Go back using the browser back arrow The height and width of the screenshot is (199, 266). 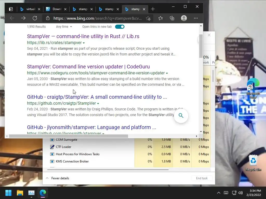[12, 18]
